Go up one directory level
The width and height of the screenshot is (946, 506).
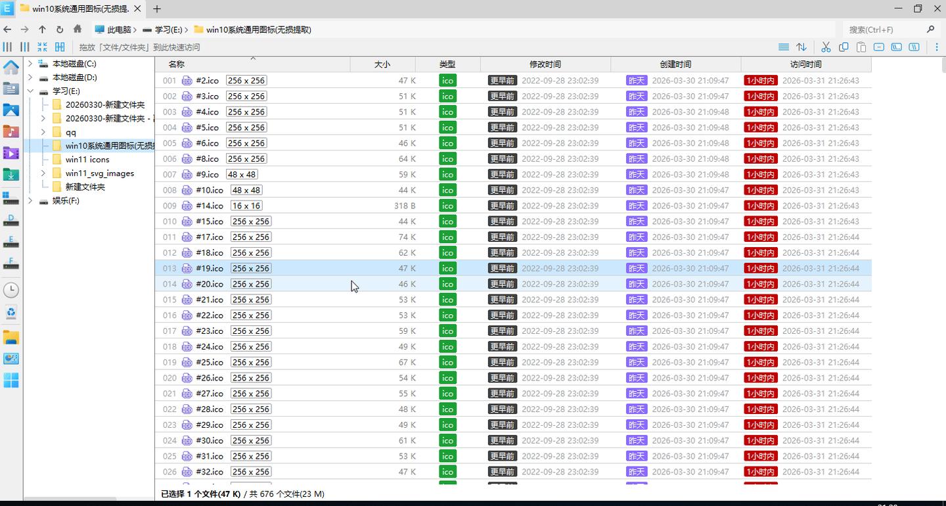pos(42,30)
